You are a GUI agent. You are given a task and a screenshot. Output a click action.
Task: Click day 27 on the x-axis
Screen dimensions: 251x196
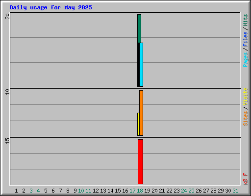pyautogui.click(x=206, y=191)
